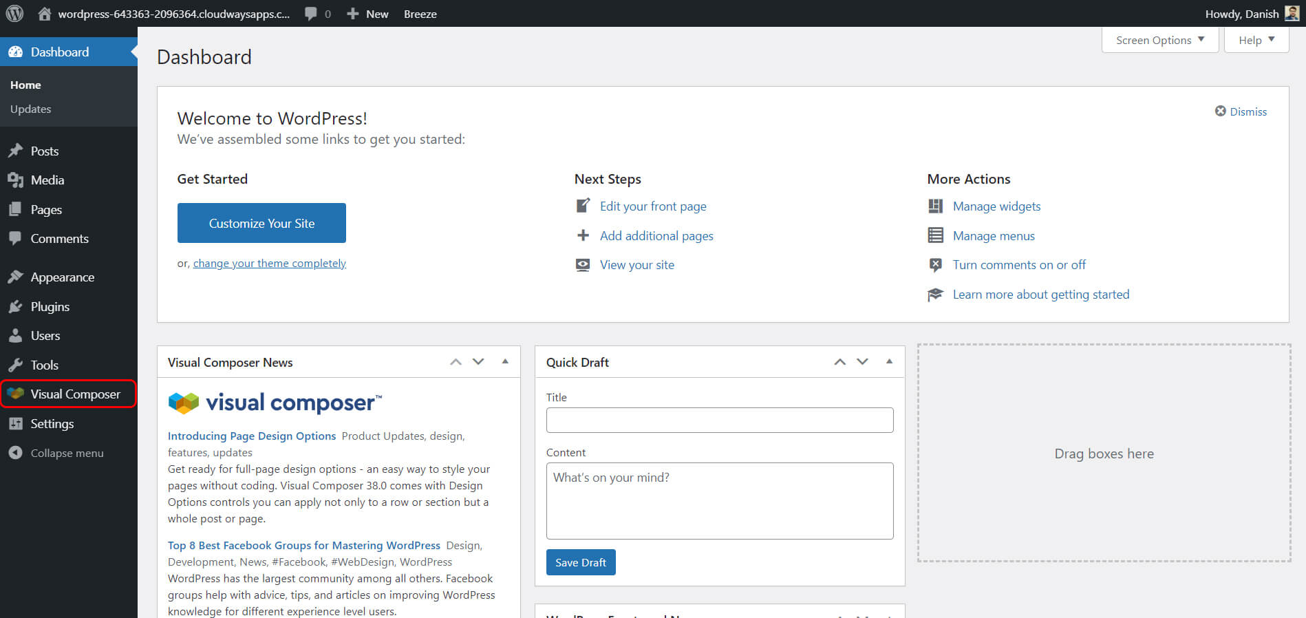Click the Comments speech bubble icon in sidebar
This screenshot has width=1306, height=618.
point(15,238)
